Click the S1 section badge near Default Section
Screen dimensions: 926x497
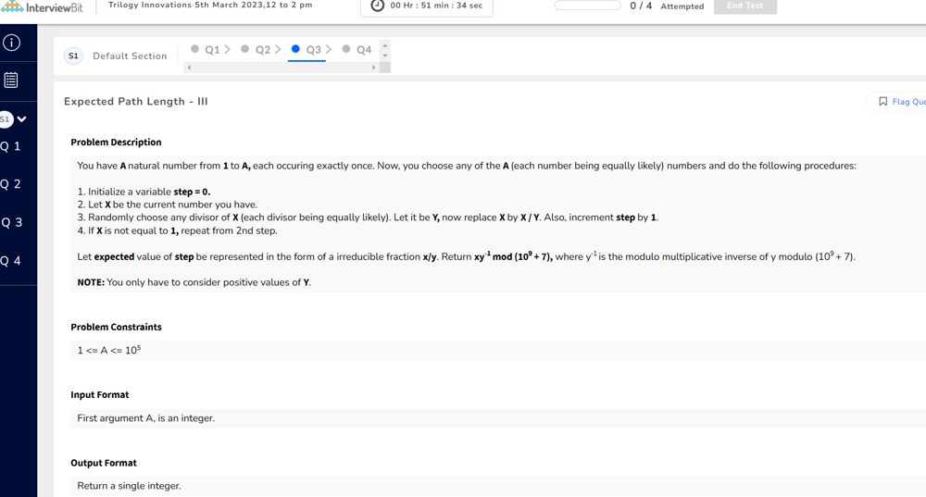pyautogui.click(x=73, y=56)
